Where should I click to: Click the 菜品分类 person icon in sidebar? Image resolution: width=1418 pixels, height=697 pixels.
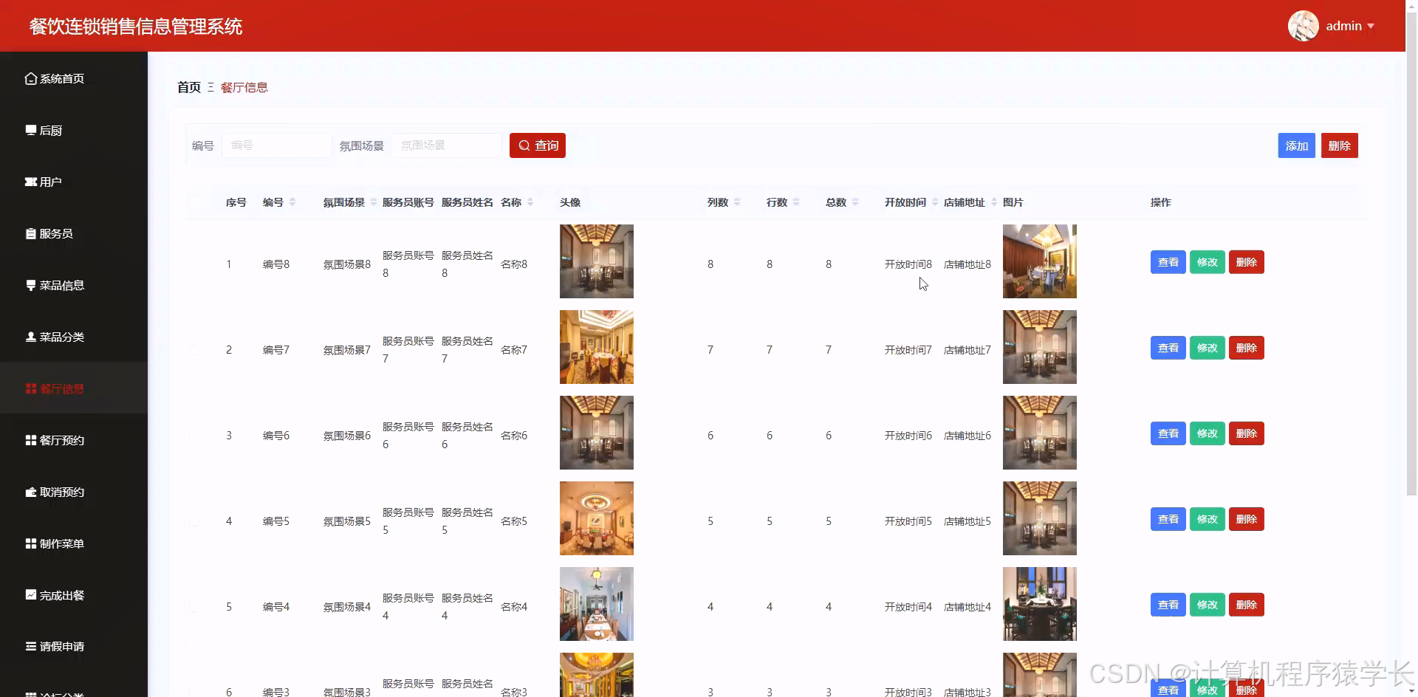[31, 337]
